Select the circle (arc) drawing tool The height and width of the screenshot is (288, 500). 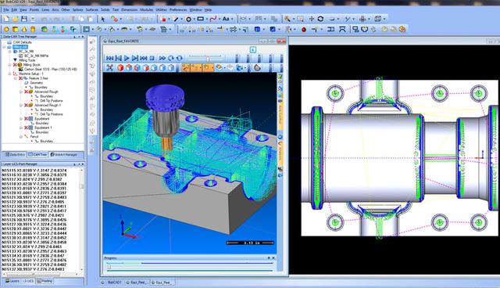(x=188, y=19)
